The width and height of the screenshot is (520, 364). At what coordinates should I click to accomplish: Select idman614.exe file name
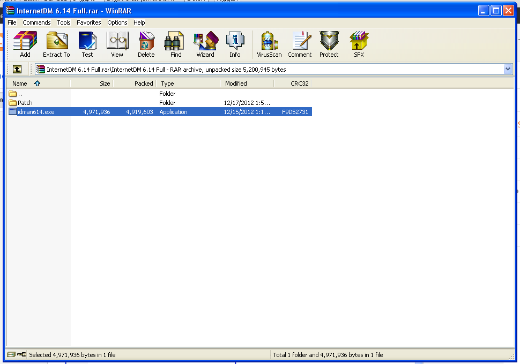pyautogui.click(x=36, y=112)
